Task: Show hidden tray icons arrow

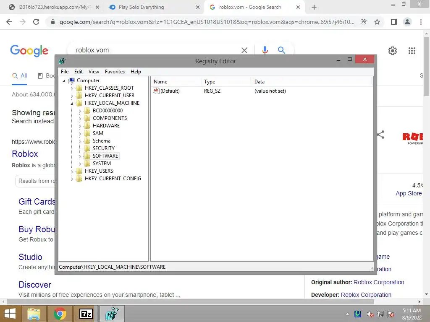Action: click(x=347, y=314)
